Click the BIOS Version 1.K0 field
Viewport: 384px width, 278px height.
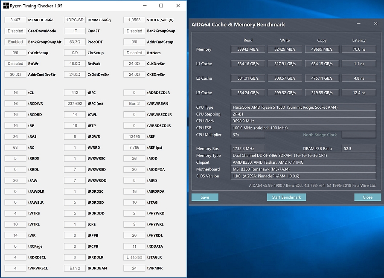click(303, 176)
